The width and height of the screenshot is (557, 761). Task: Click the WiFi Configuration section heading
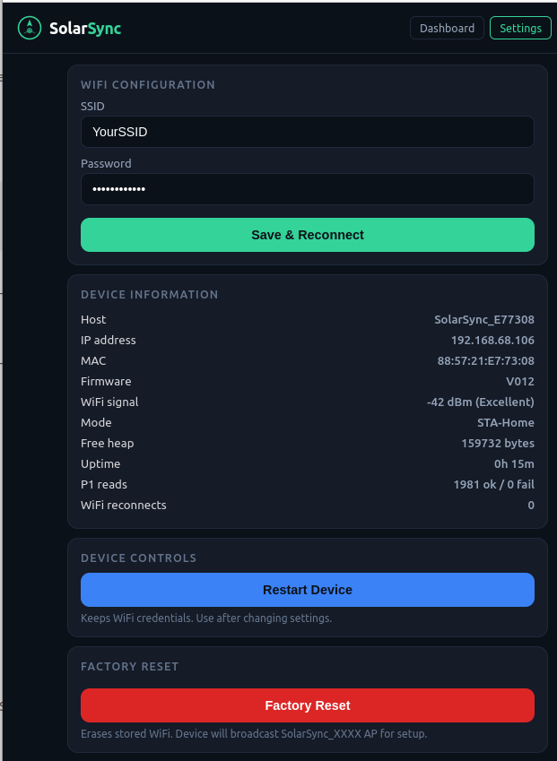tap(148, 85)
